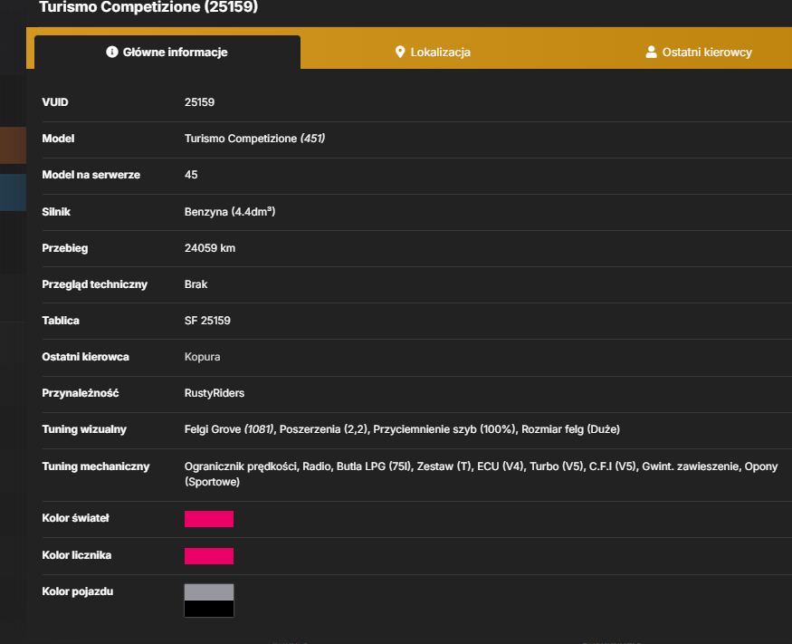Click the page title Turismo Competizione (25159)
Viewport: 792px width, 644px height.
click(148, 7)
